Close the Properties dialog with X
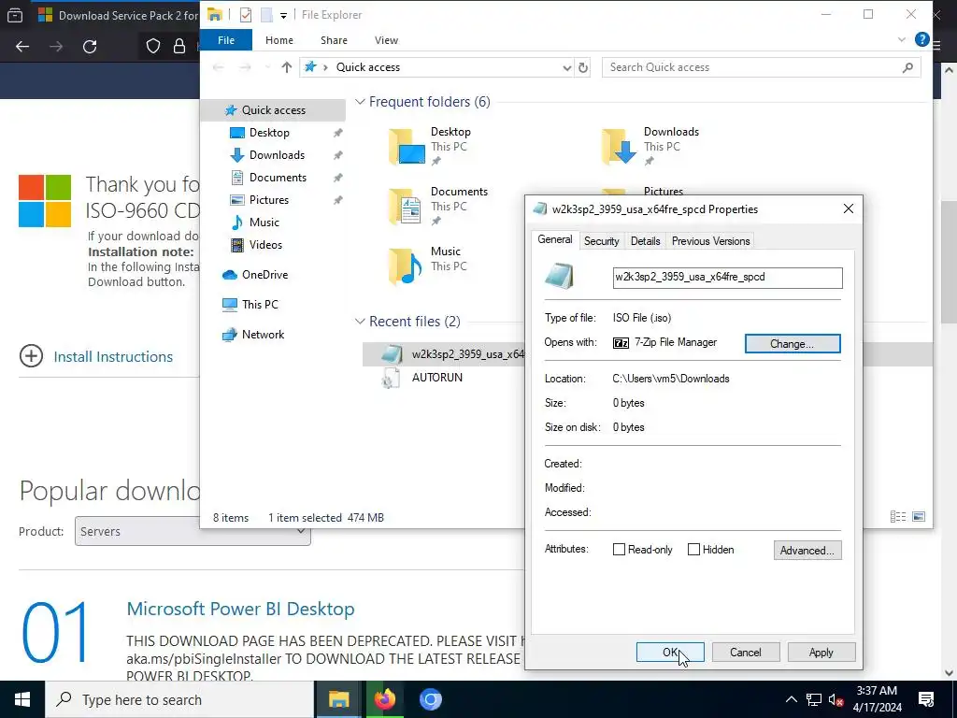The height and width of the screenshot is (718, 957). coord(849,208)
